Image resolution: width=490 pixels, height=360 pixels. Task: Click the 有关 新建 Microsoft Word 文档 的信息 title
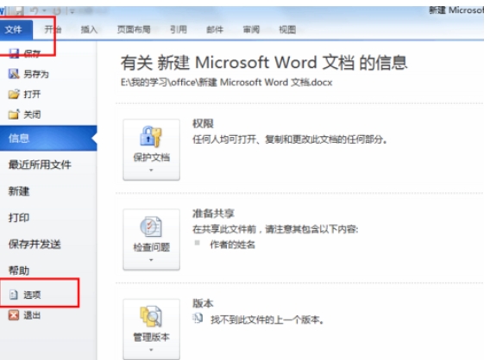(264, 62)
